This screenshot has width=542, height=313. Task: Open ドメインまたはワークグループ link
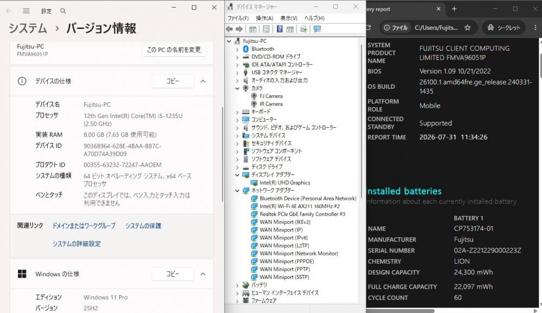coord(83,226)
